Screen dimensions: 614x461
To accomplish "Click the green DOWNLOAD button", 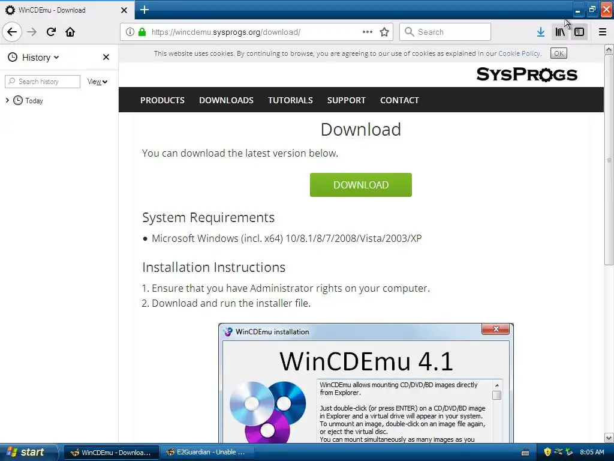I will [x=360, y=185].
